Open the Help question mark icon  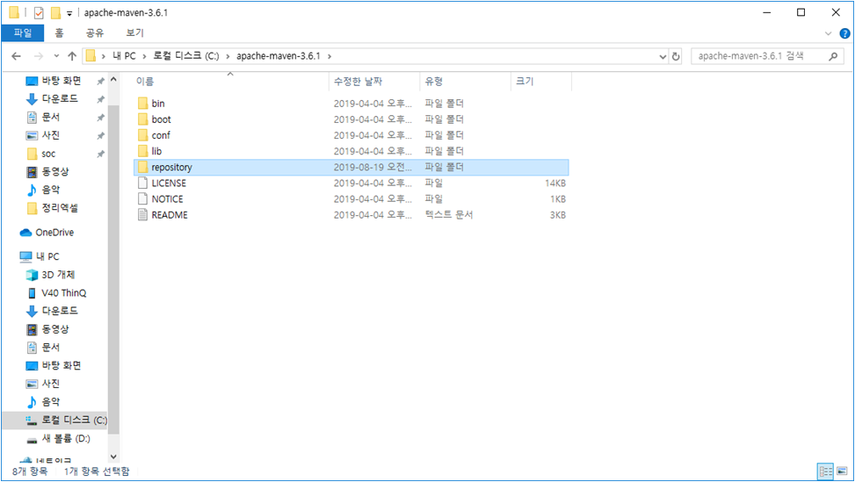pos(844,33)
